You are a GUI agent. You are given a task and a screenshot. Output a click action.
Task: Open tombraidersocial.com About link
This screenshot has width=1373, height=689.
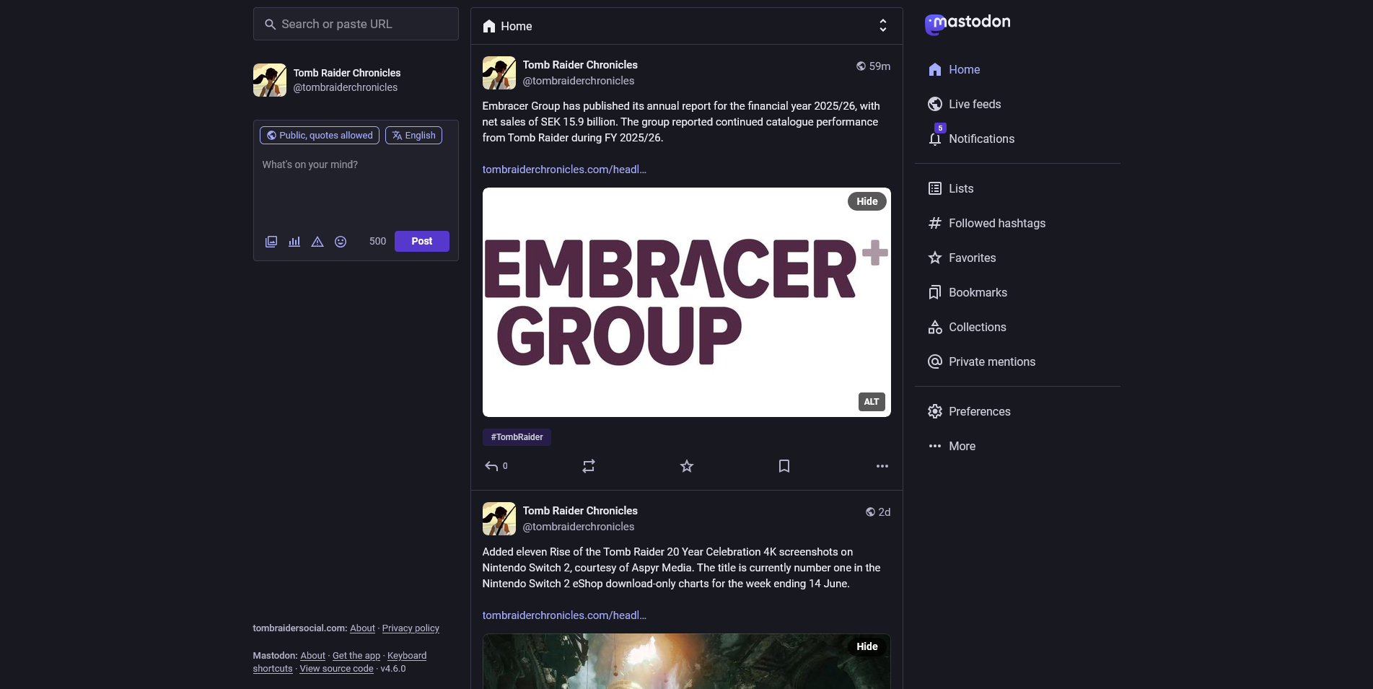pos(362,628)
